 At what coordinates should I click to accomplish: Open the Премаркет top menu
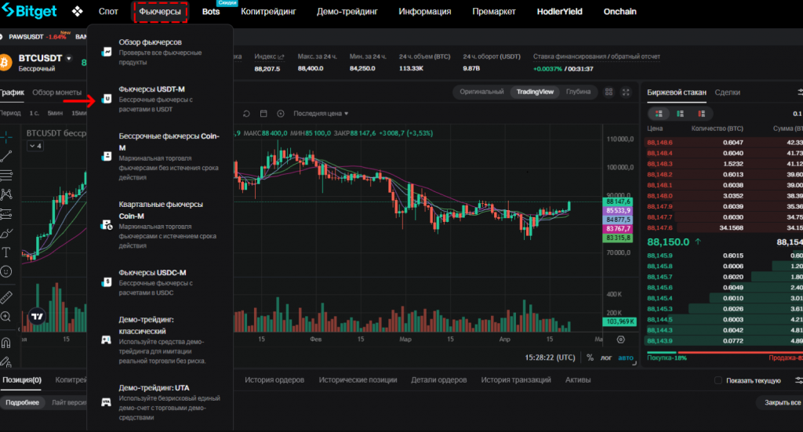click(494, 11)
